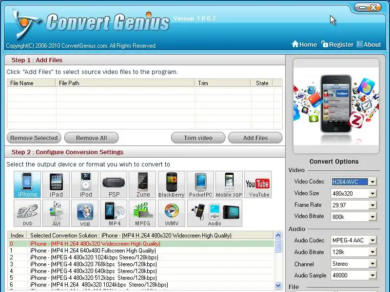
Task: Select row 5 iPhone MPEG-4 480x320 512kbps
Action: point(141,278)
